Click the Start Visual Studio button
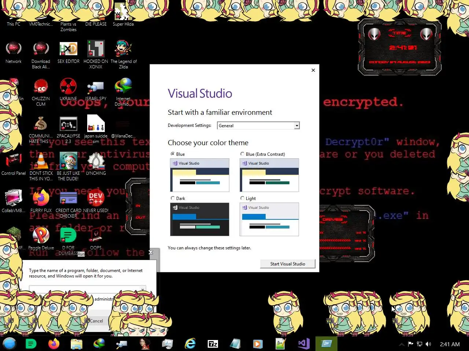Viewport: 469px width, 351px height. tap(288, 264)
